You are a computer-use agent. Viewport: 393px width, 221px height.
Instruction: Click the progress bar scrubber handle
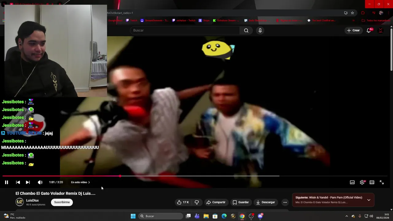120,176
